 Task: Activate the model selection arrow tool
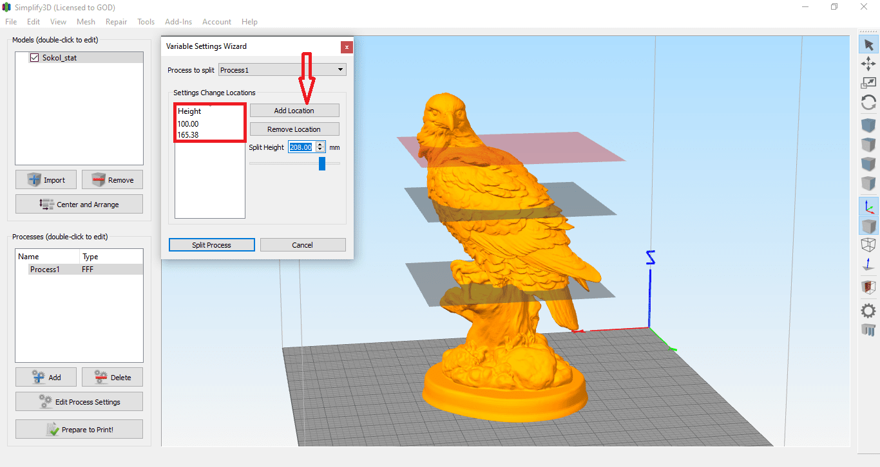coord(868,44)
